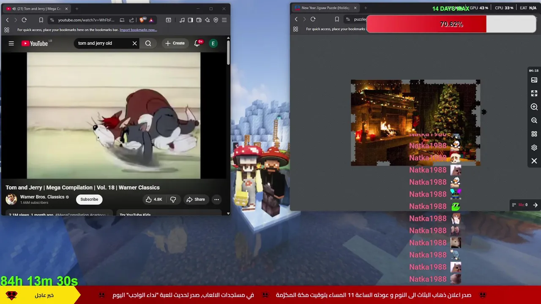Open site settings icon in puzzle window
Screen dimensions: 541x304
pos(348,19)
